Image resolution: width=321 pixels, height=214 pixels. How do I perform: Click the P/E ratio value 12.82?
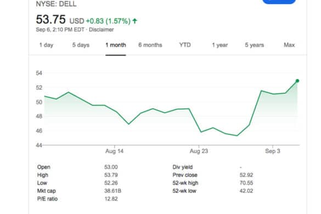111,199
